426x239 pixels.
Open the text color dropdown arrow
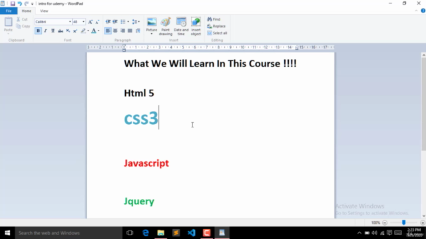(x=99, y=31)
